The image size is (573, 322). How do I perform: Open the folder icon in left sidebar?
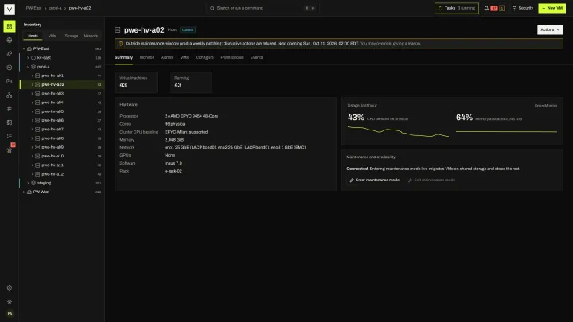click(x=9, y=81)
